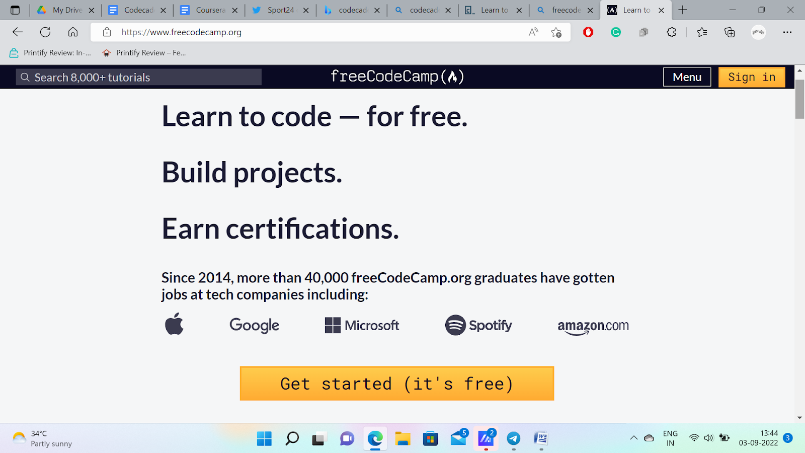Open the Printify Review – Fe... bookmark
This screenshot has width=805, height=453.
pyautogui.click(x=144, y=53)
